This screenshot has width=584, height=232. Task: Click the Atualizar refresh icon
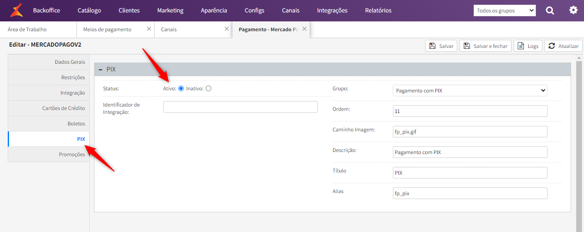point(552,46)
